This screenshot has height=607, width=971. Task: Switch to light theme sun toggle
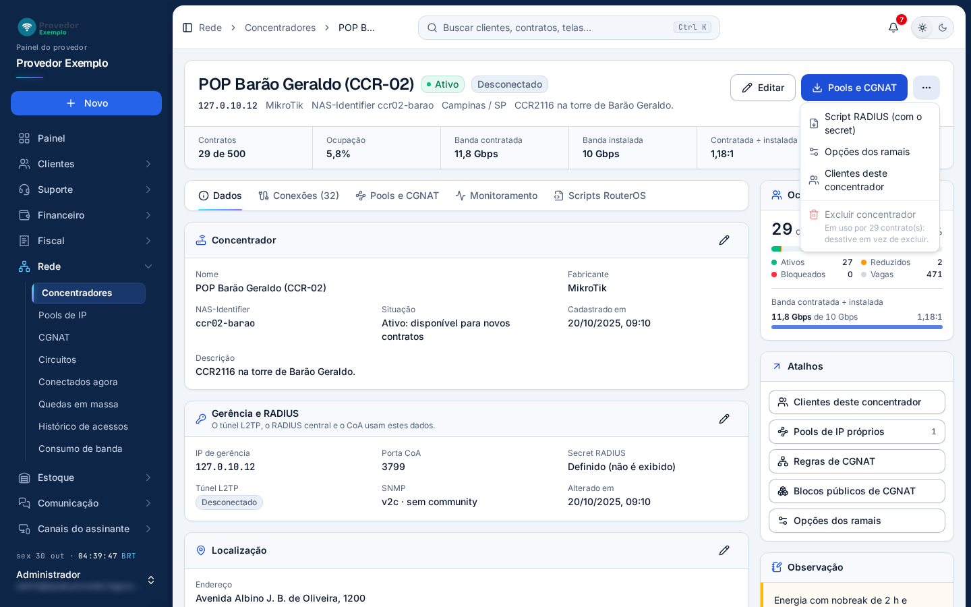[922, 28]
